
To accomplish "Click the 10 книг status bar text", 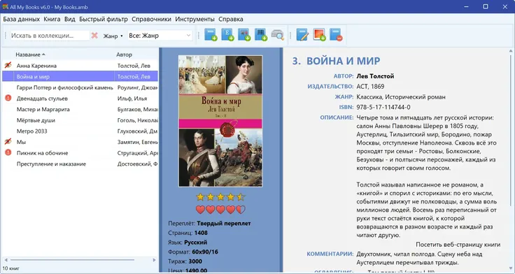I will [x=11, y=268].
